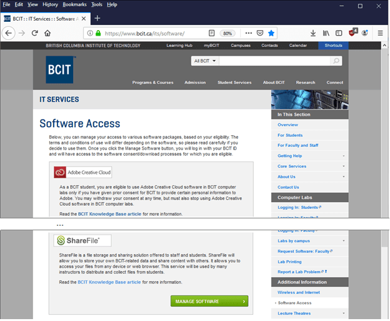Open Overview in sidebar

287,125
